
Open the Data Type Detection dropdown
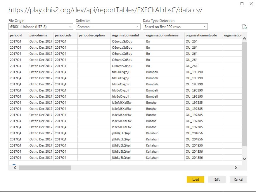[175, 27]
